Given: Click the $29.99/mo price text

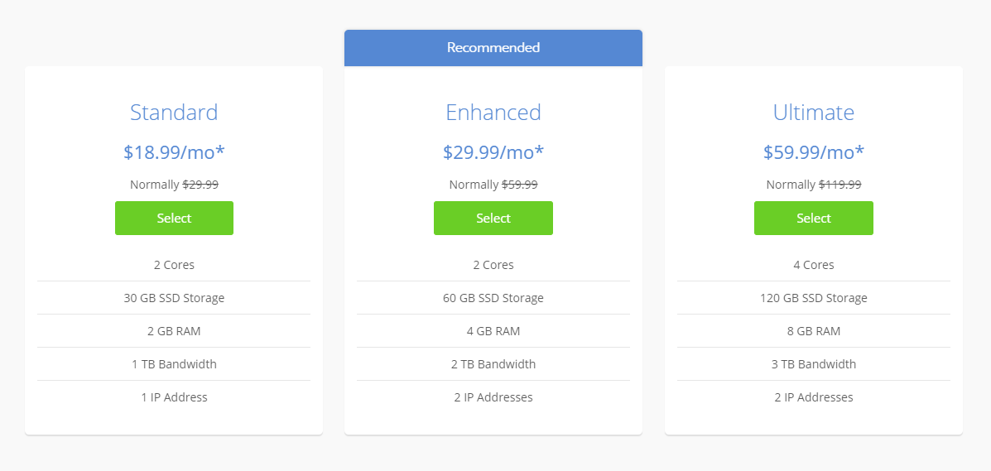Looking at the screenshot, I should 493,152.
